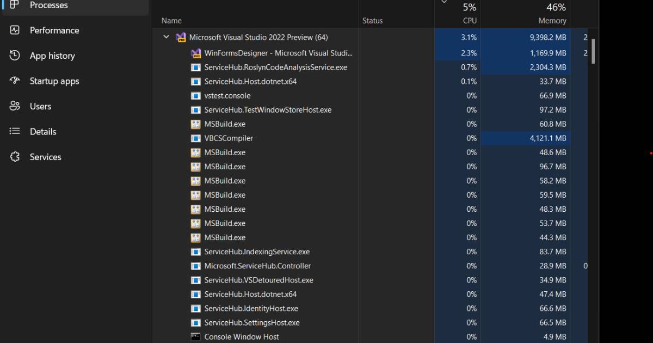
Task: Open the Services page
Action: (x=45, y=157)
